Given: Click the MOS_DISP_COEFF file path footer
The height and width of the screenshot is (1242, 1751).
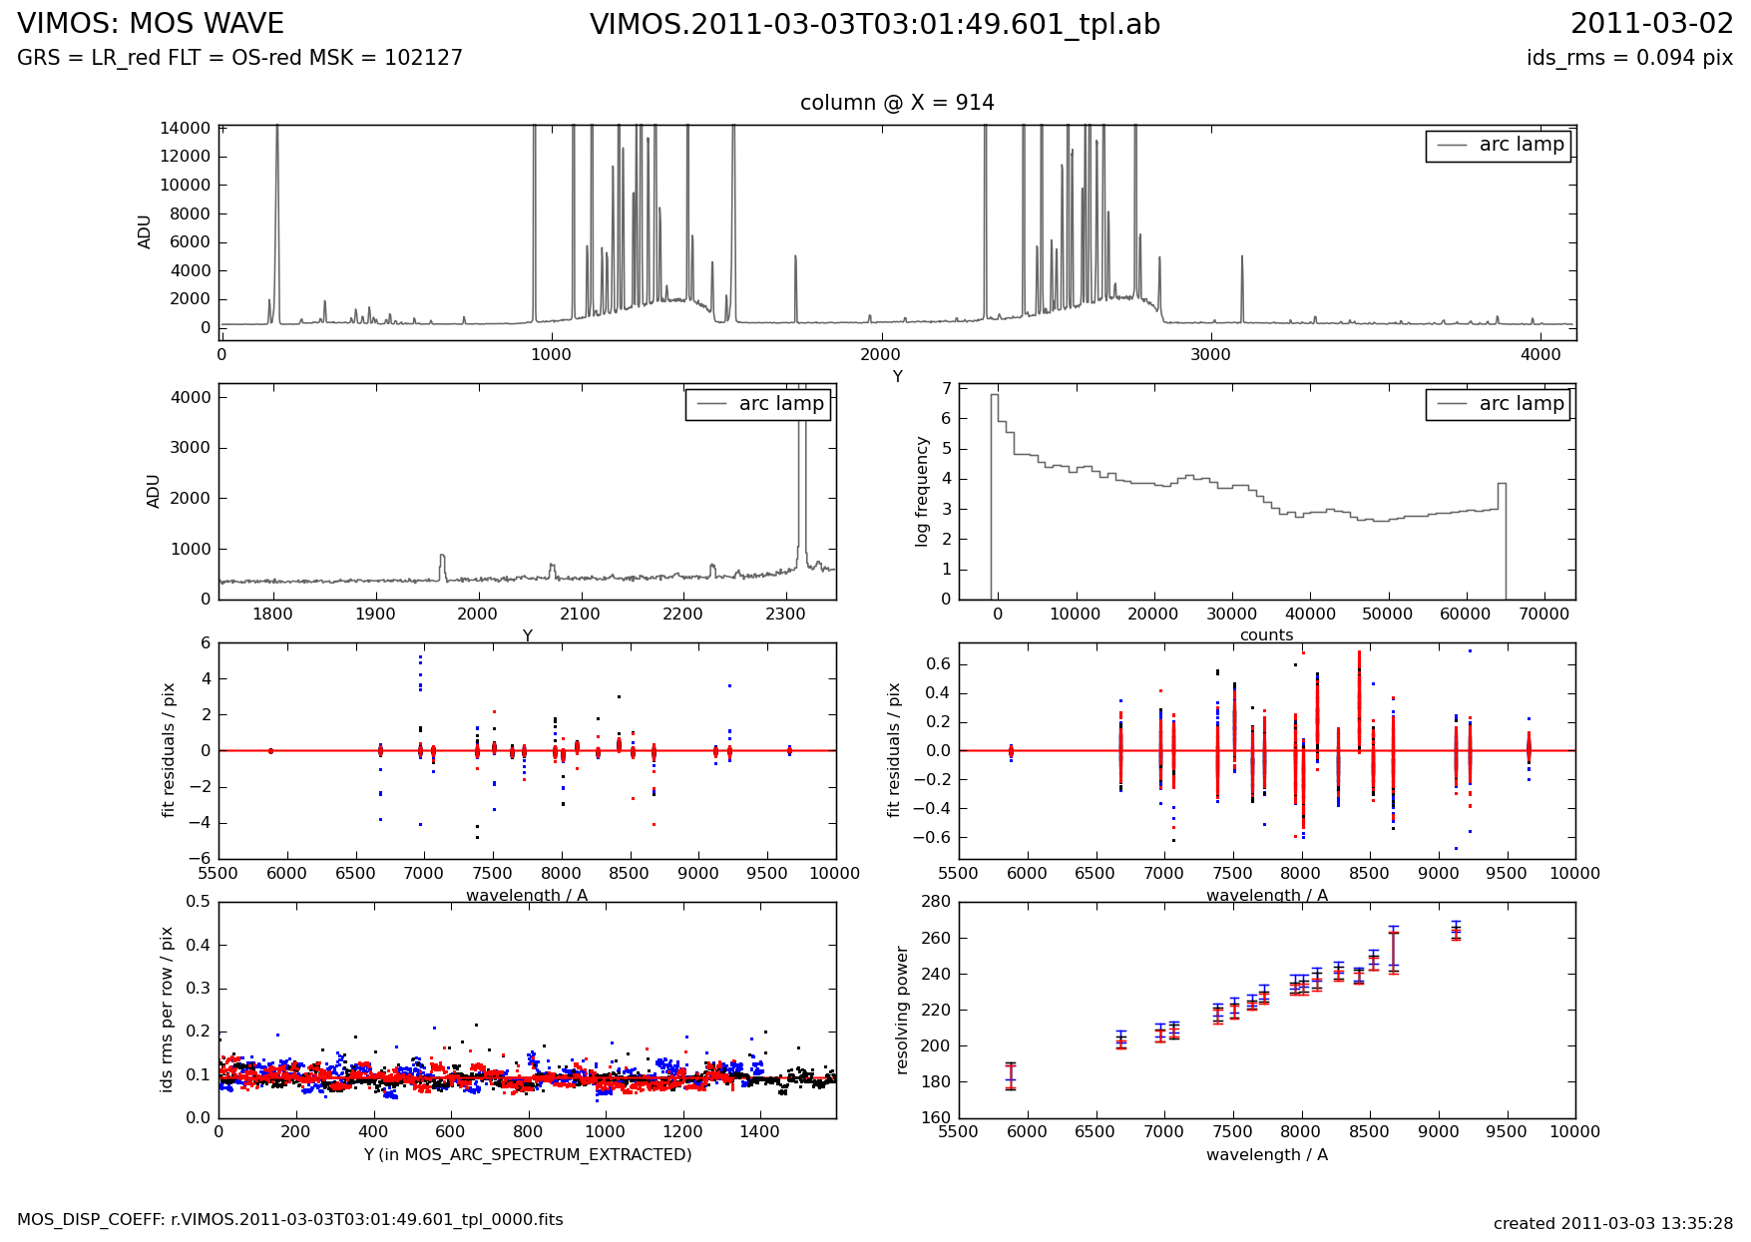Looking at the screenshot, I should point(289,1219).
